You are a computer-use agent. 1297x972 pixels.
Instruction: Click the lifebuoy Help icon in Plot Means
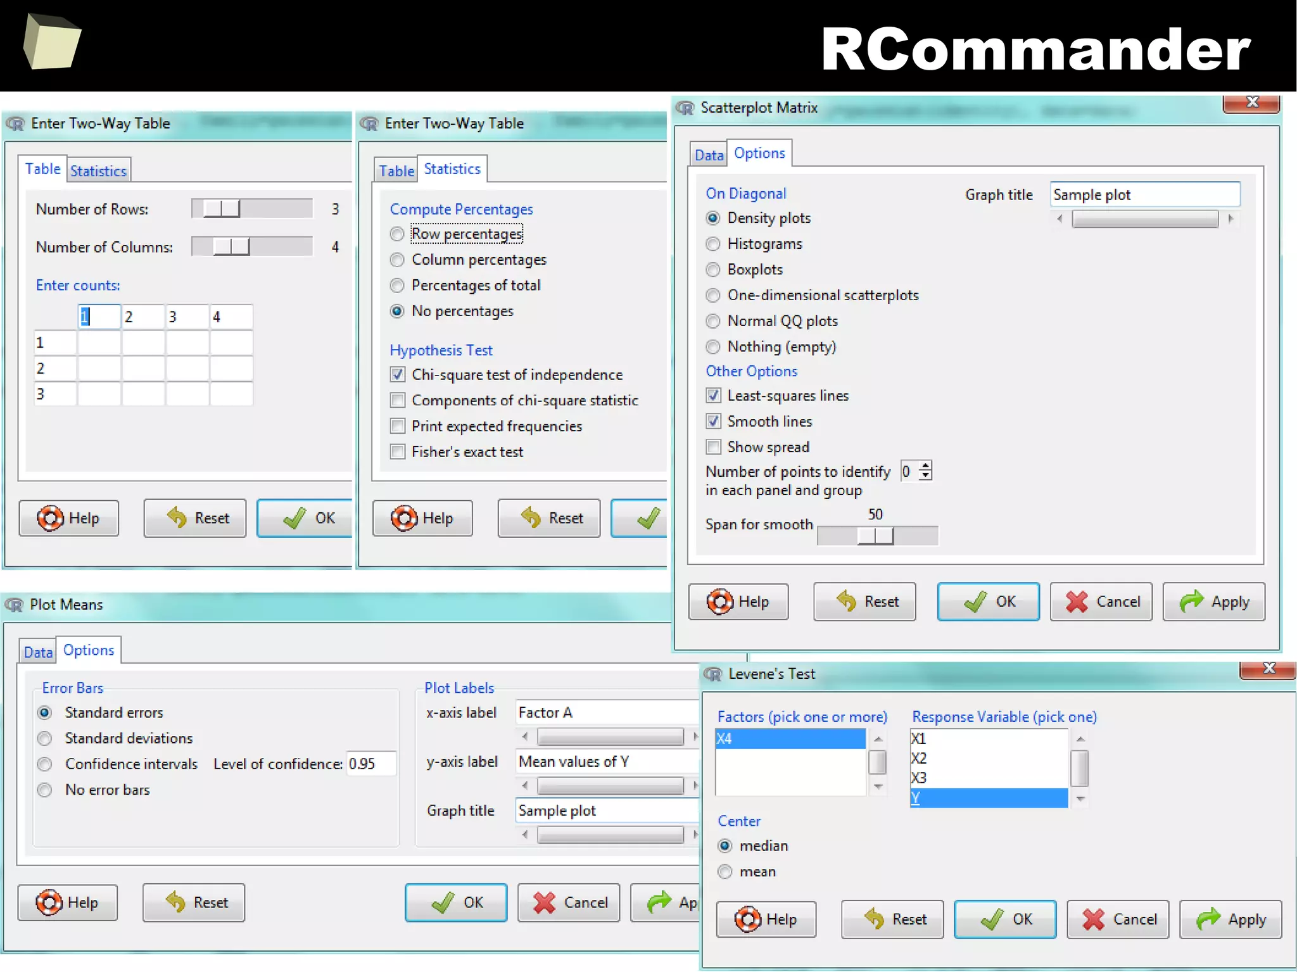[x=49, y=902]
